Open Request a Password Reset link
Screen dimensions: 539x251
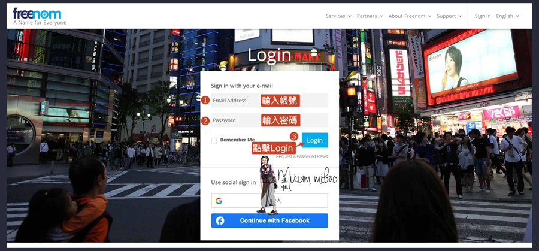click(x=302, y=156)
